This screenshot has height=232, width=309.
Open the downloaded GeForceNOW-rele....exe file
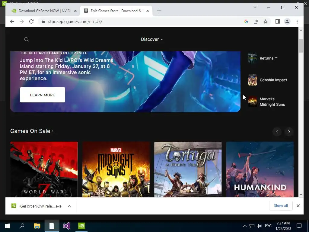tap(41, 206)
